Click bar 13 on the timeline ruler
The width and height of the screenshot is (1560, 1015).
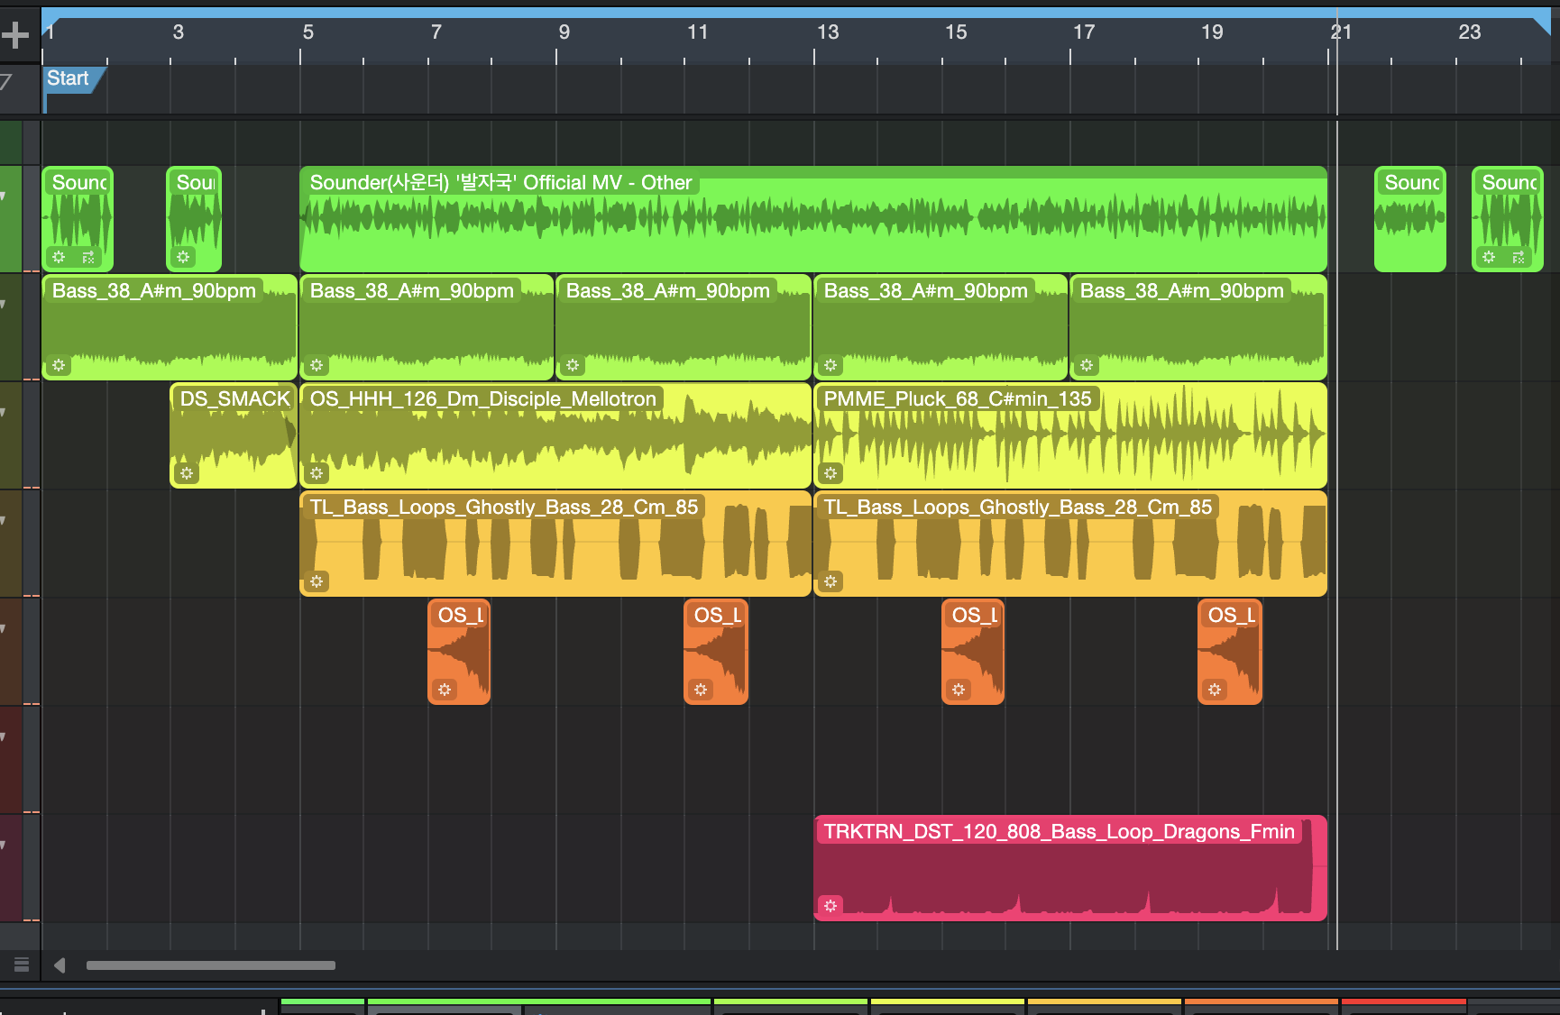coord(828,32)
